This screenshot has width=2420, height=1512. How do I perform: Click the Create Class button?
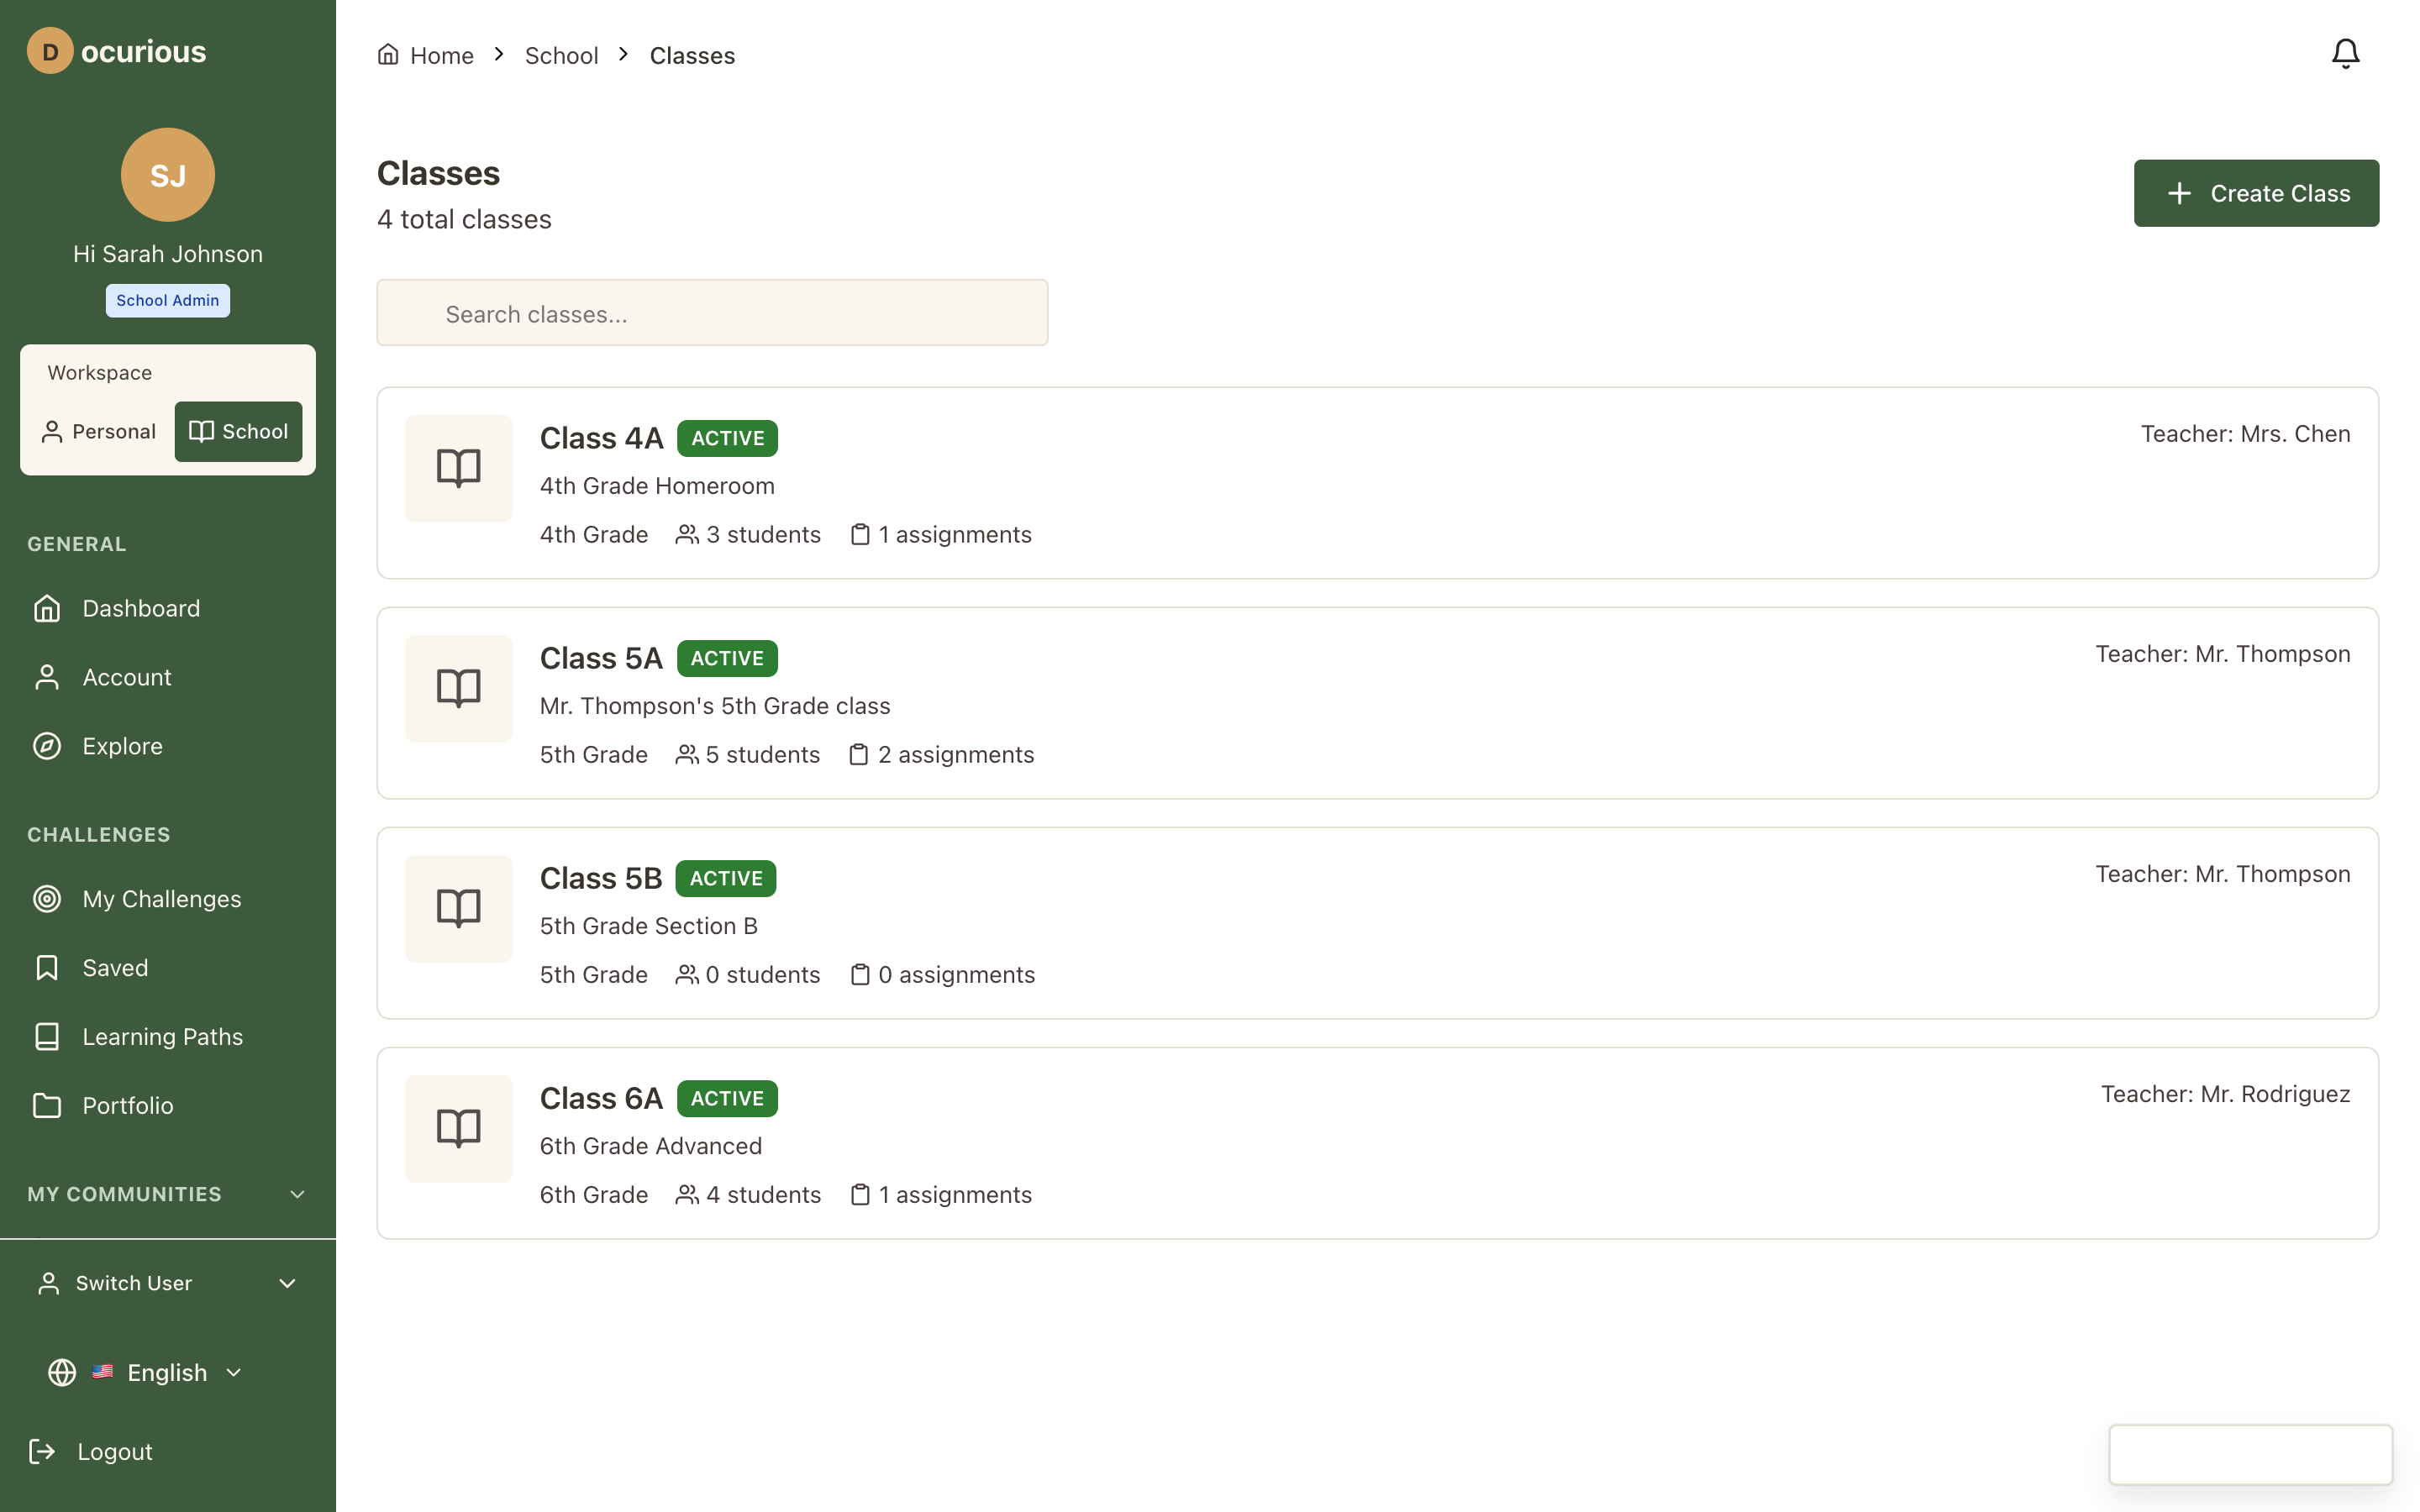pyautogui.click(x=2256, y=192)
